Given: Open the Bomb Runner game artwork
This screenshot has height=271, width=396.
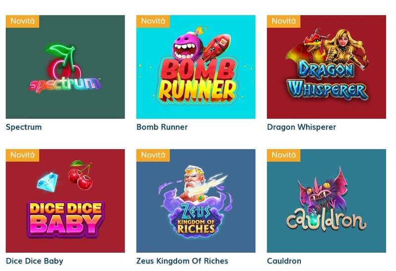Looking at the screenshot, I should tap(196, 67).
